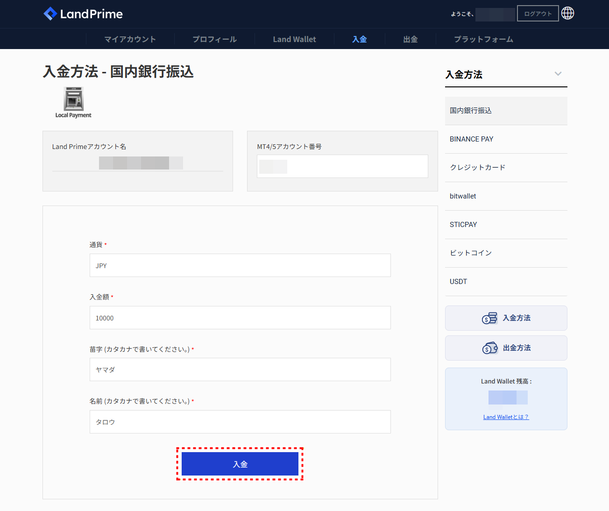609x511 pixels.
Task: Choose USDT deposit method
Action: (x=506, y=282)
